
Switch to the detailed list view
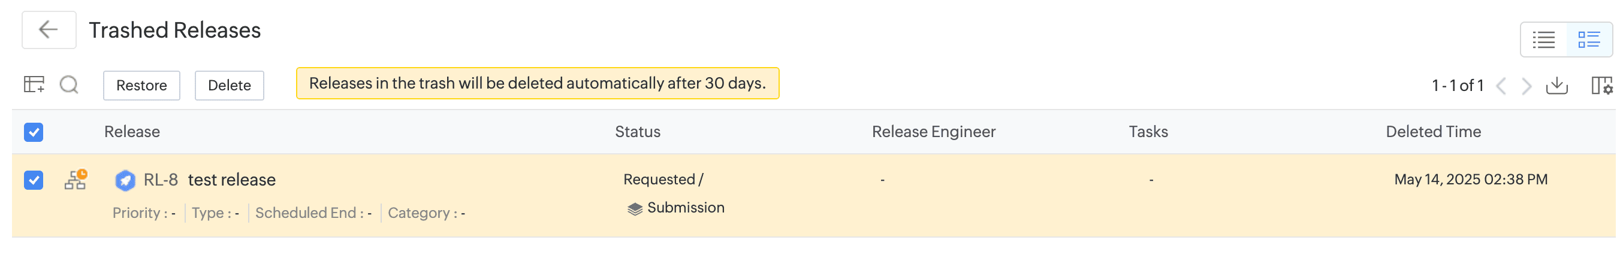pos(1588,40)
